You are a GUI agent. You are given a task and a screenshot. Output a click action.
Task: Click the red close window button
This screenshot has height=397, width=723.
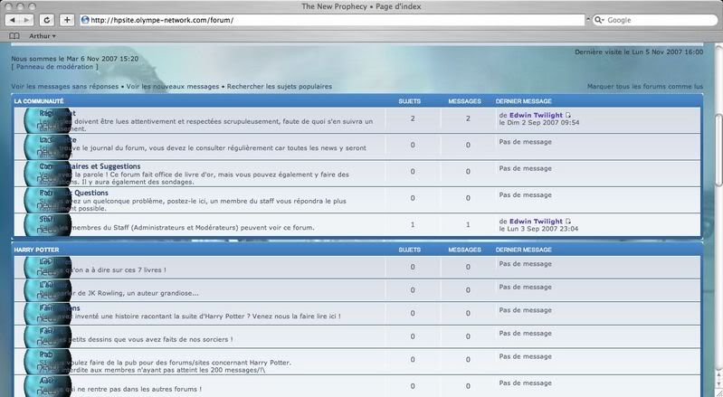pyautogui.click(x=9, y=6)
